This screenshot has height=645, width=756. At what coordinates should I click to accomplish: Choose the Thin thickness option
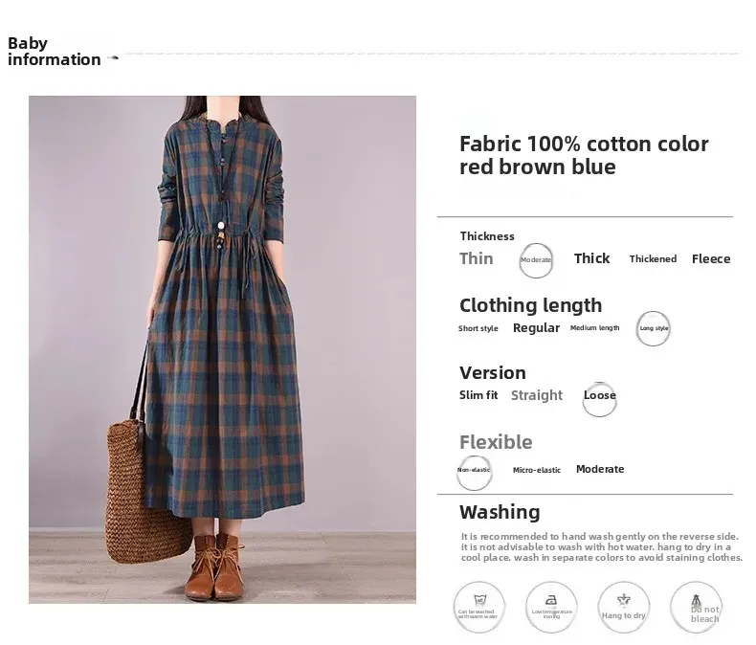[x=477, y=258]
